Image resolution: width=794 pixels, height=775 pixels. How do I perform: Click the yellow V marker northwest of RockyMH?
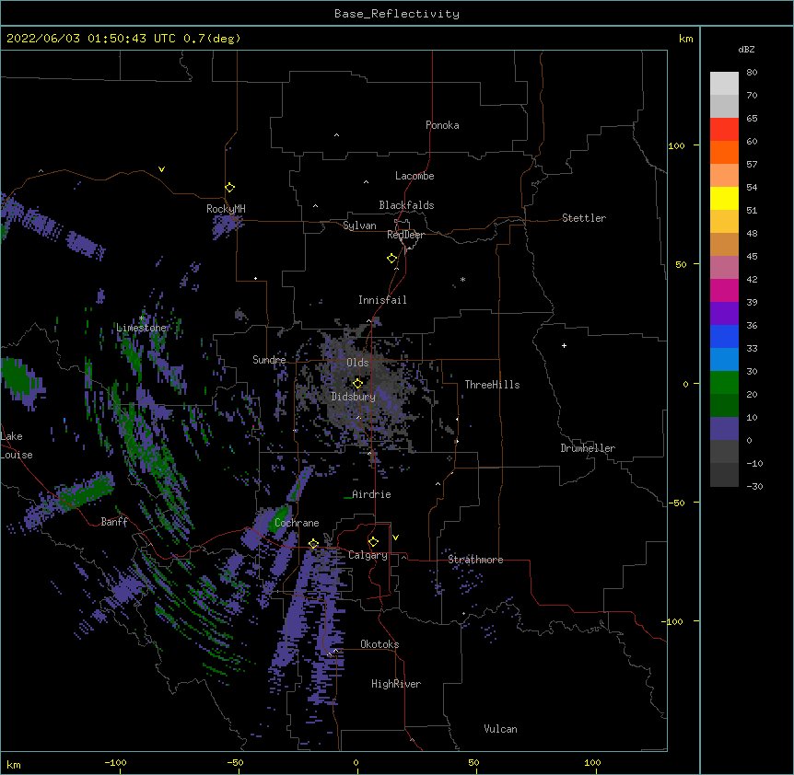coord(161,169)
